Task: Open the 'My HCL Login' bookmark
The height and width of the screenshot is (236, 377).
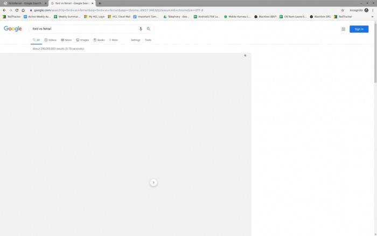Action: click(x=94, y=17)
